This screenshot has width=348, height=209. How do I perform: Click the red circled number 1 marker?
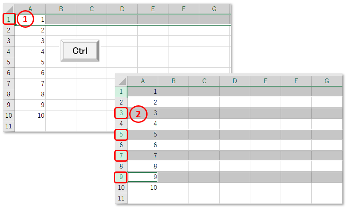(x=25, y=19)
